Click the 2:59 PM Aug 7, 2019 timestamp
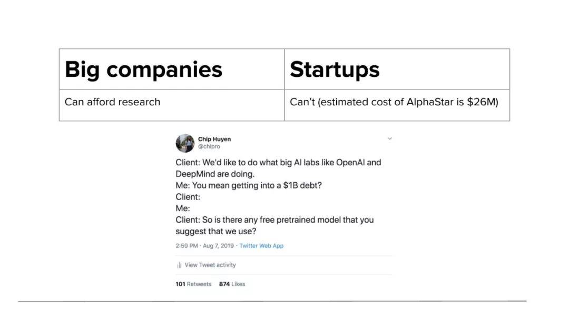 pos(204,246)
